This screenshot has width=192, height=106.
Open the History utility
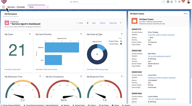(92, 105)
